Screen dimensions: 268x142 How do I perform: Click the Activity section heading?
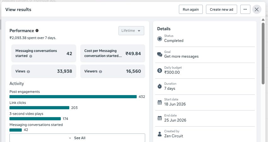coord(17,83)
